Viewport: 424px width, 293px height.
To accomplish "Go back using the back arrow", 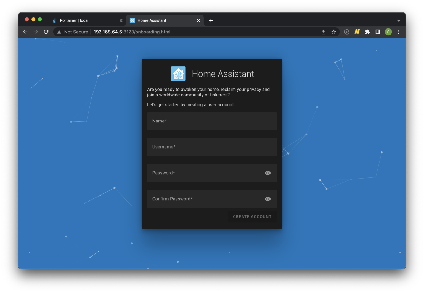I will click(25, 32).
